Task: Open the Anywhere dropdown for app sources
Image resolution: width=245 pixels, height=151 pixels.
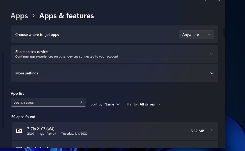Action: point(196,35)
